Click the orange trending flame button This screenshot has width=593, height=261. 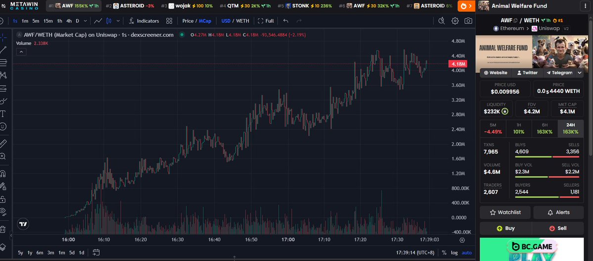(x=466, y=5)
